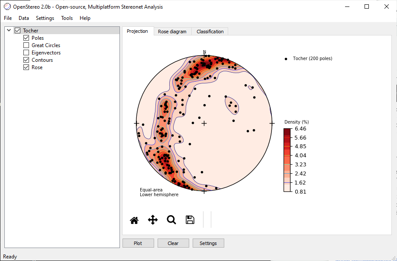Switch to the Rose diagram tab
The image size is (397, 261).
[x=172, y=32]
